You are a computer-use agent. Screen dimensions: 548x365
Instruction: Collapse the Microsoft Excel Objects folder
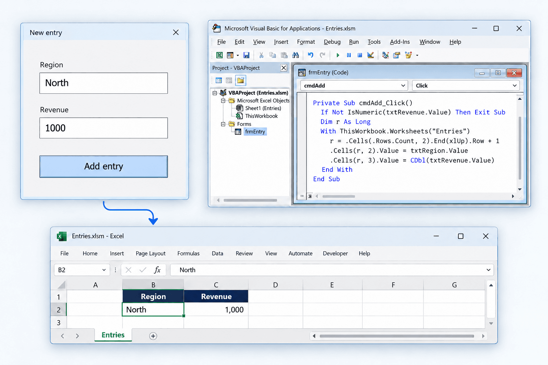coord(223,101)
